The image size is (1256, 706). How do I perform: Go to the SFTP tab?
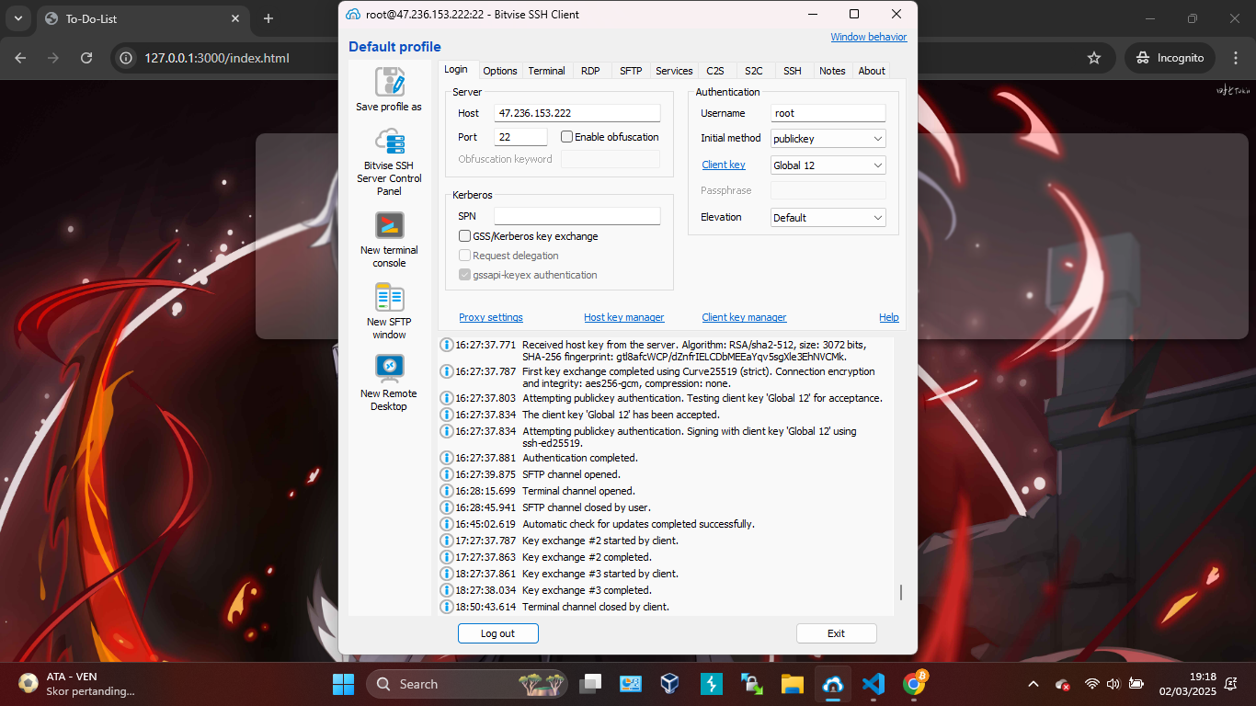coord(631,71)
